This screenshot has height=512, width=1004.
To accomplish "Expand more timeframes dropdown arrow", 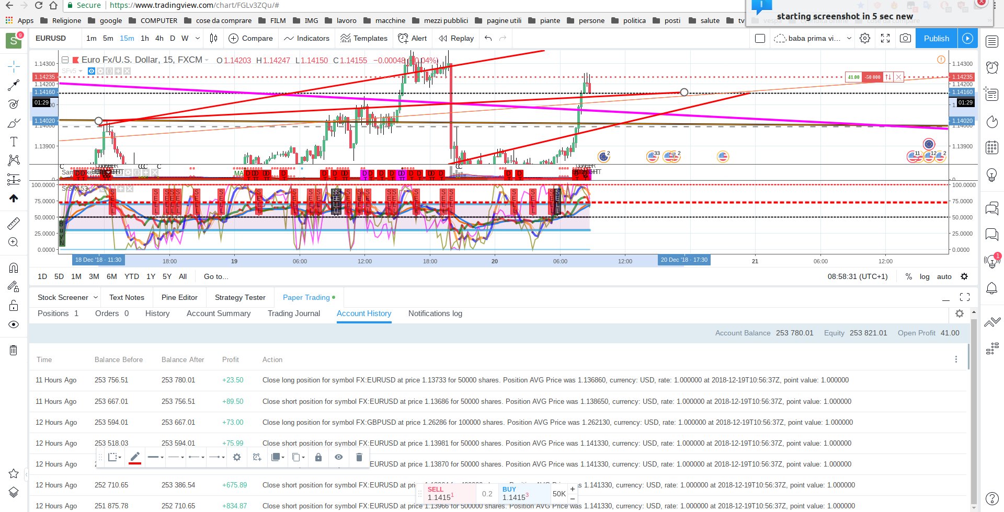I will (197, 38).
